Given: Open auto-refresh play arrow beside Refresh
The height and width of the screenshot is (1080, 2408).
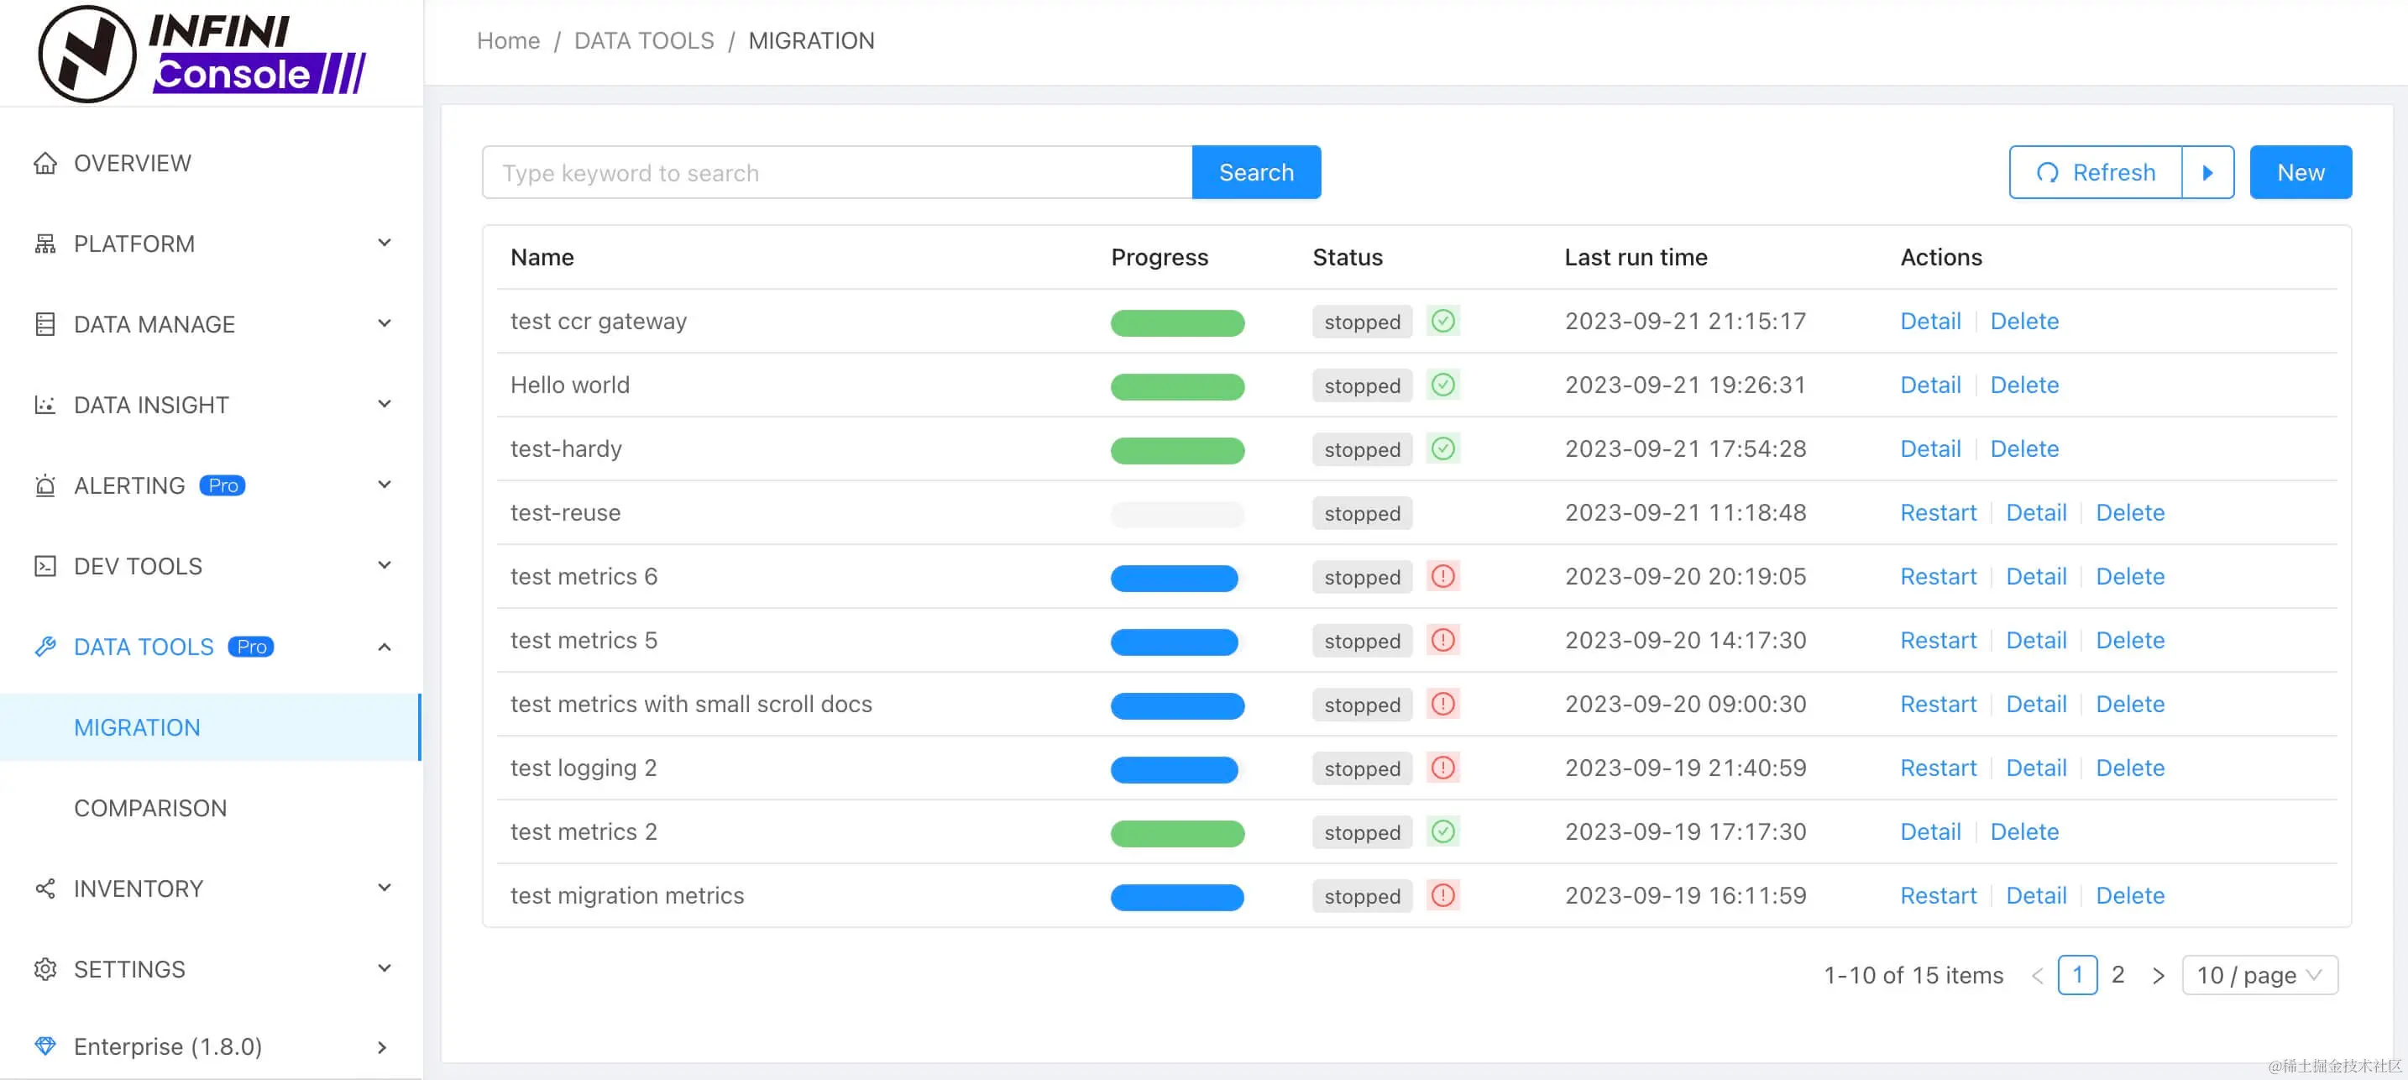Looking at the screenshot, I should [x=2207, y=173].
